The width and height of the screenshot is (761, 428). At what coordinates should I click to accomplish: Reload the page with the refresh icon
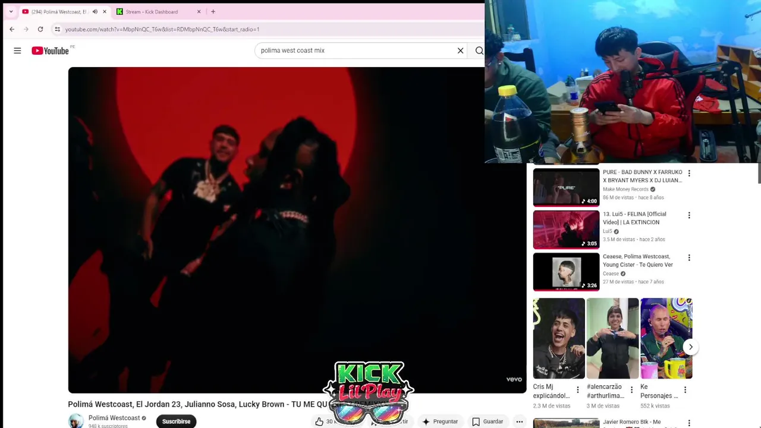[40, 29]
